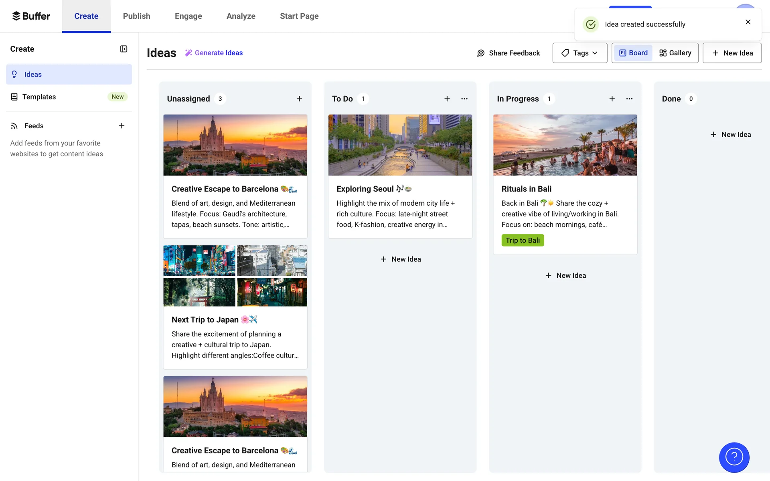Open the help question mark bubble
The width and height of the screenshot is (770, 481).
pyautogui.click(x=734, y=457)
